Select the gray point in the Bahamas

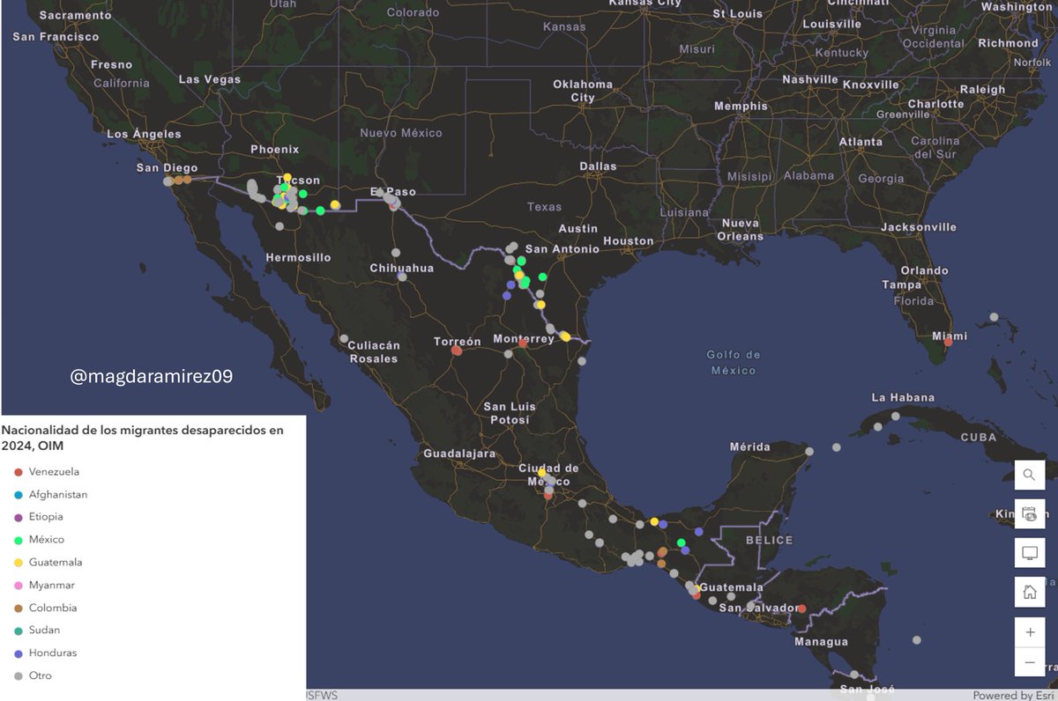[994, 317]
